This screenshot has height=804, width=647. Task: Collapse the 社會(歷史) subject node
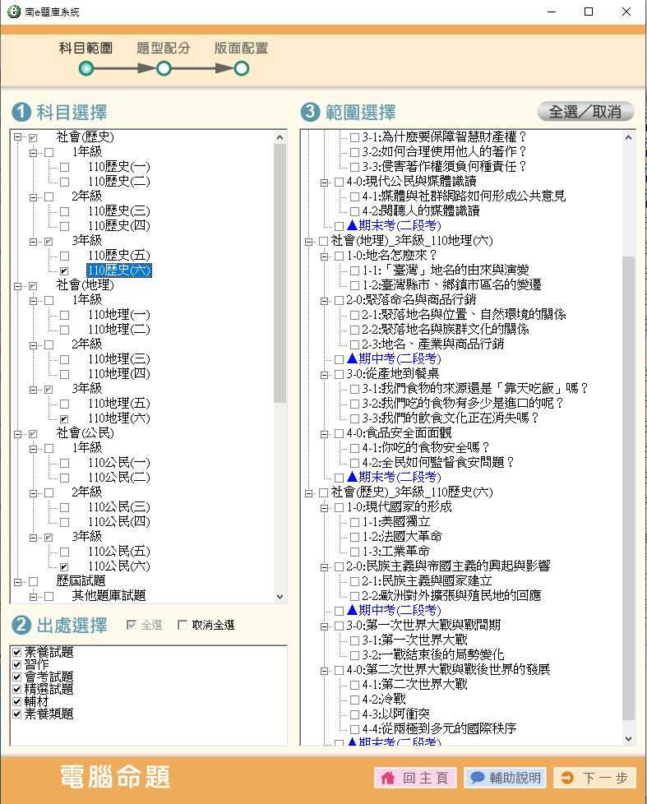[x=17, y=137]
